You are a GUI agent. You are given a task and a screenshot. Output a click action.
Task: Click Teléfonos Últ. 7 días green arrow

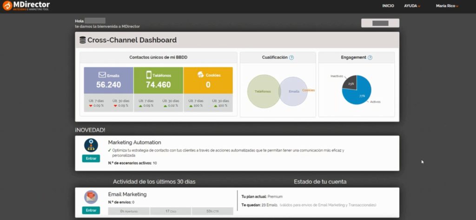point(140,106)
